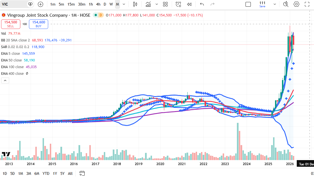
Task: Click the order quantity 100 field
Action: click(24, 24)
